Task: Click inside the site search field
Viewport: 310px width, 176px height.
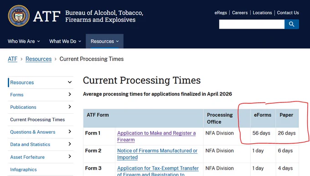Action: click(x=252, y=24)
